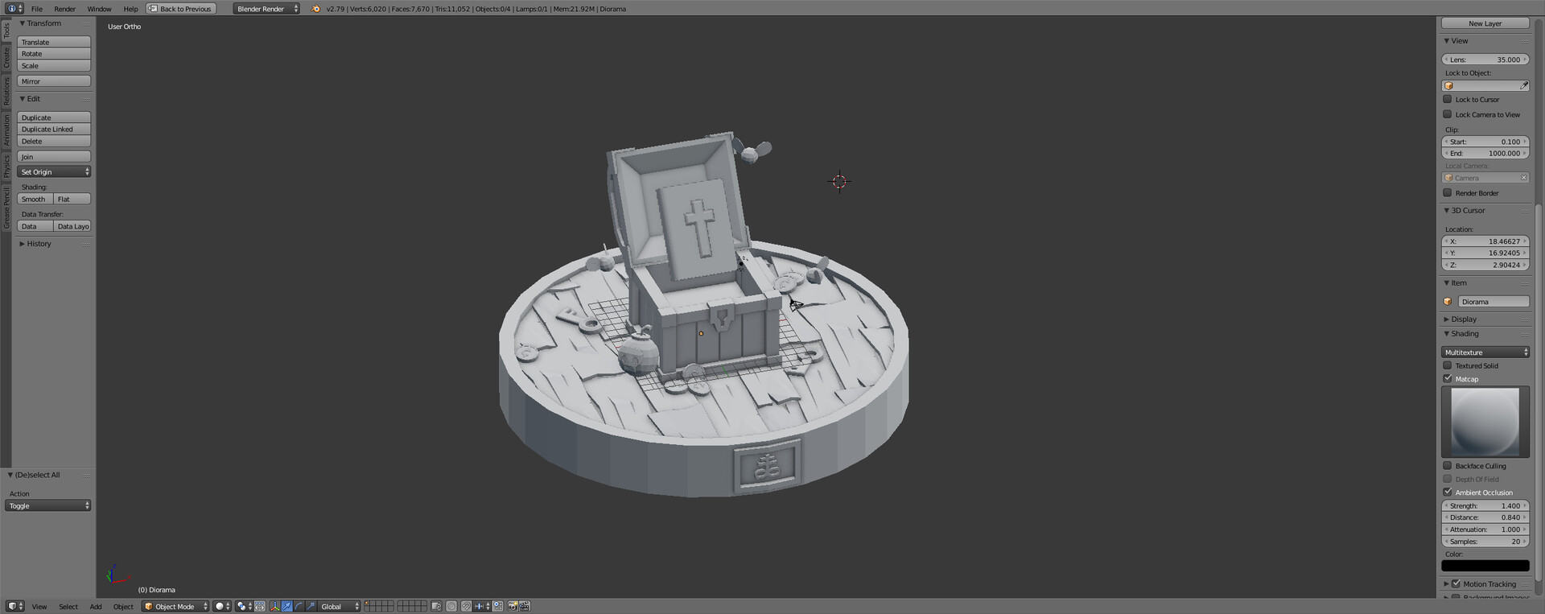Viewport: 1545px width, 614px height.
Task: Open the snap element type selector
Action: click(482, 606)
